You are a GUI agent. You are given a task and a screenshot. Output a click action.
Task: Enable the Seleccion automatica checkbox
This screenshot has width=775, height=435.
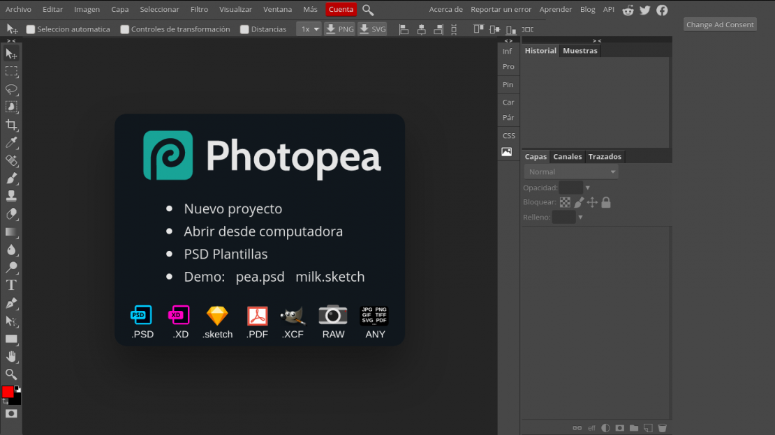tap(29, 29)
